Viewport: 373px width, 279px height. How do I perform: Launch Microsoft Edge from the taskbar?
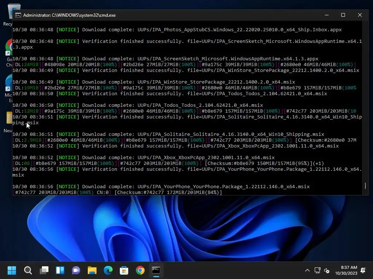[x=108, y=270]
